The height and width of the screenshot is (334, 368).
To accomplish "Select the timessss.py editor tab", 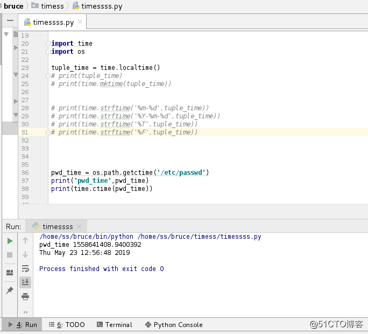I will pos(52,22).
